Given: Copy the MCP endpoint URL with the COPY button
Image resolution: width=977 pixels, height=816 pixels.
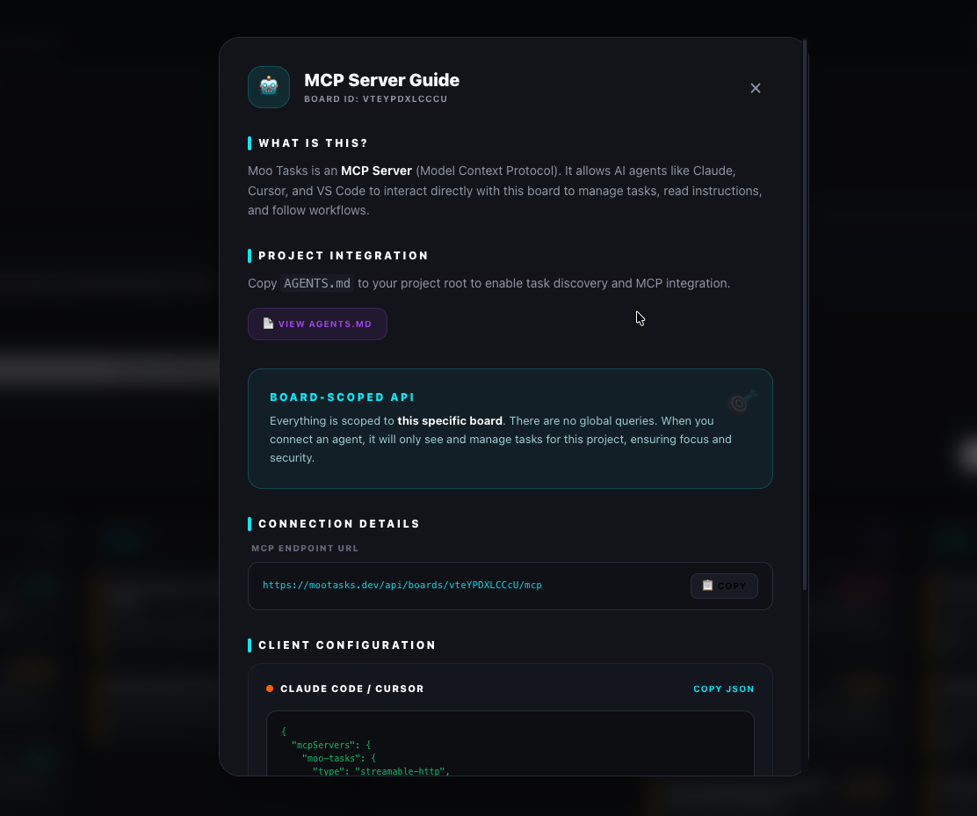Looking at the screenshot, I should [x=724, y=586].
